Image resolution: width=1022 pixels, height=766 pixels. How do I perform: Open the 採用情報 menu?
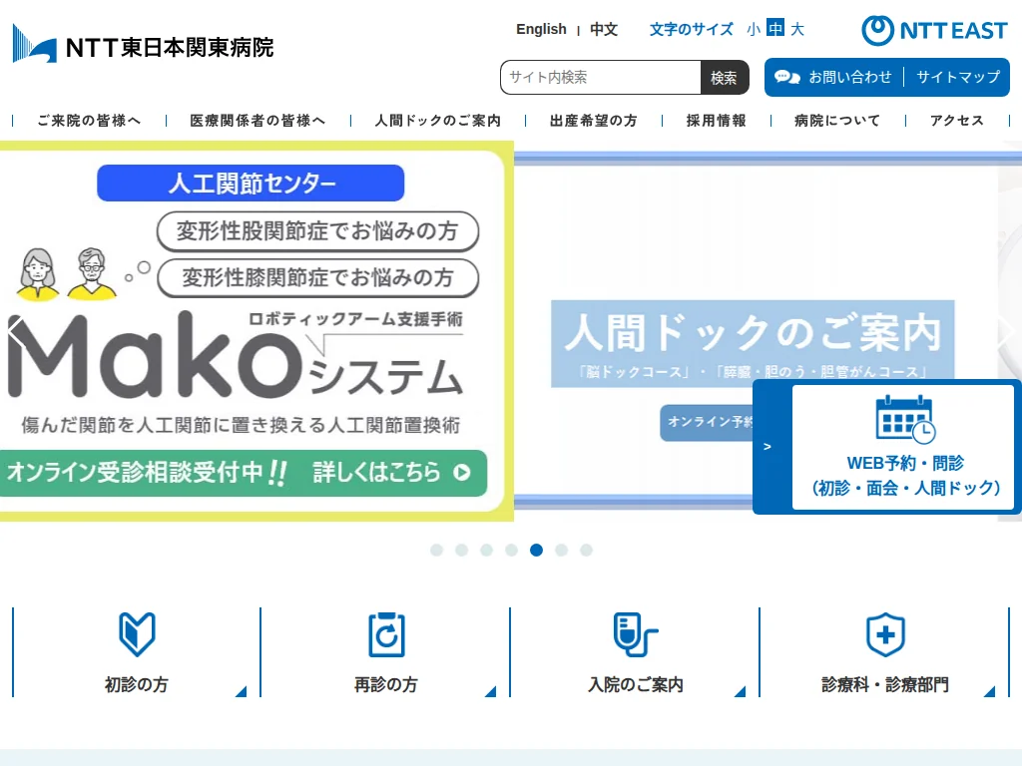click(717, 121)
